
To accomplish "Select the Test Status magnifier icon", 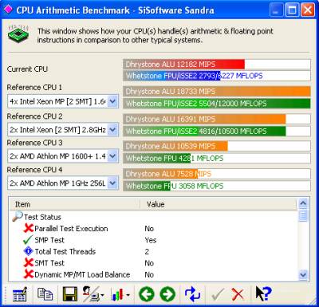I will (x=18, y=217).
